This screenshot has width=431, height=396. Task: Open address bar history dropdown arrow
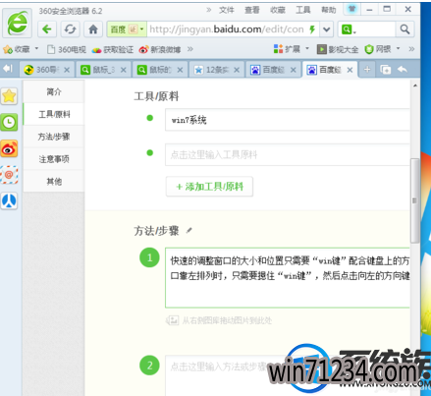327,29
